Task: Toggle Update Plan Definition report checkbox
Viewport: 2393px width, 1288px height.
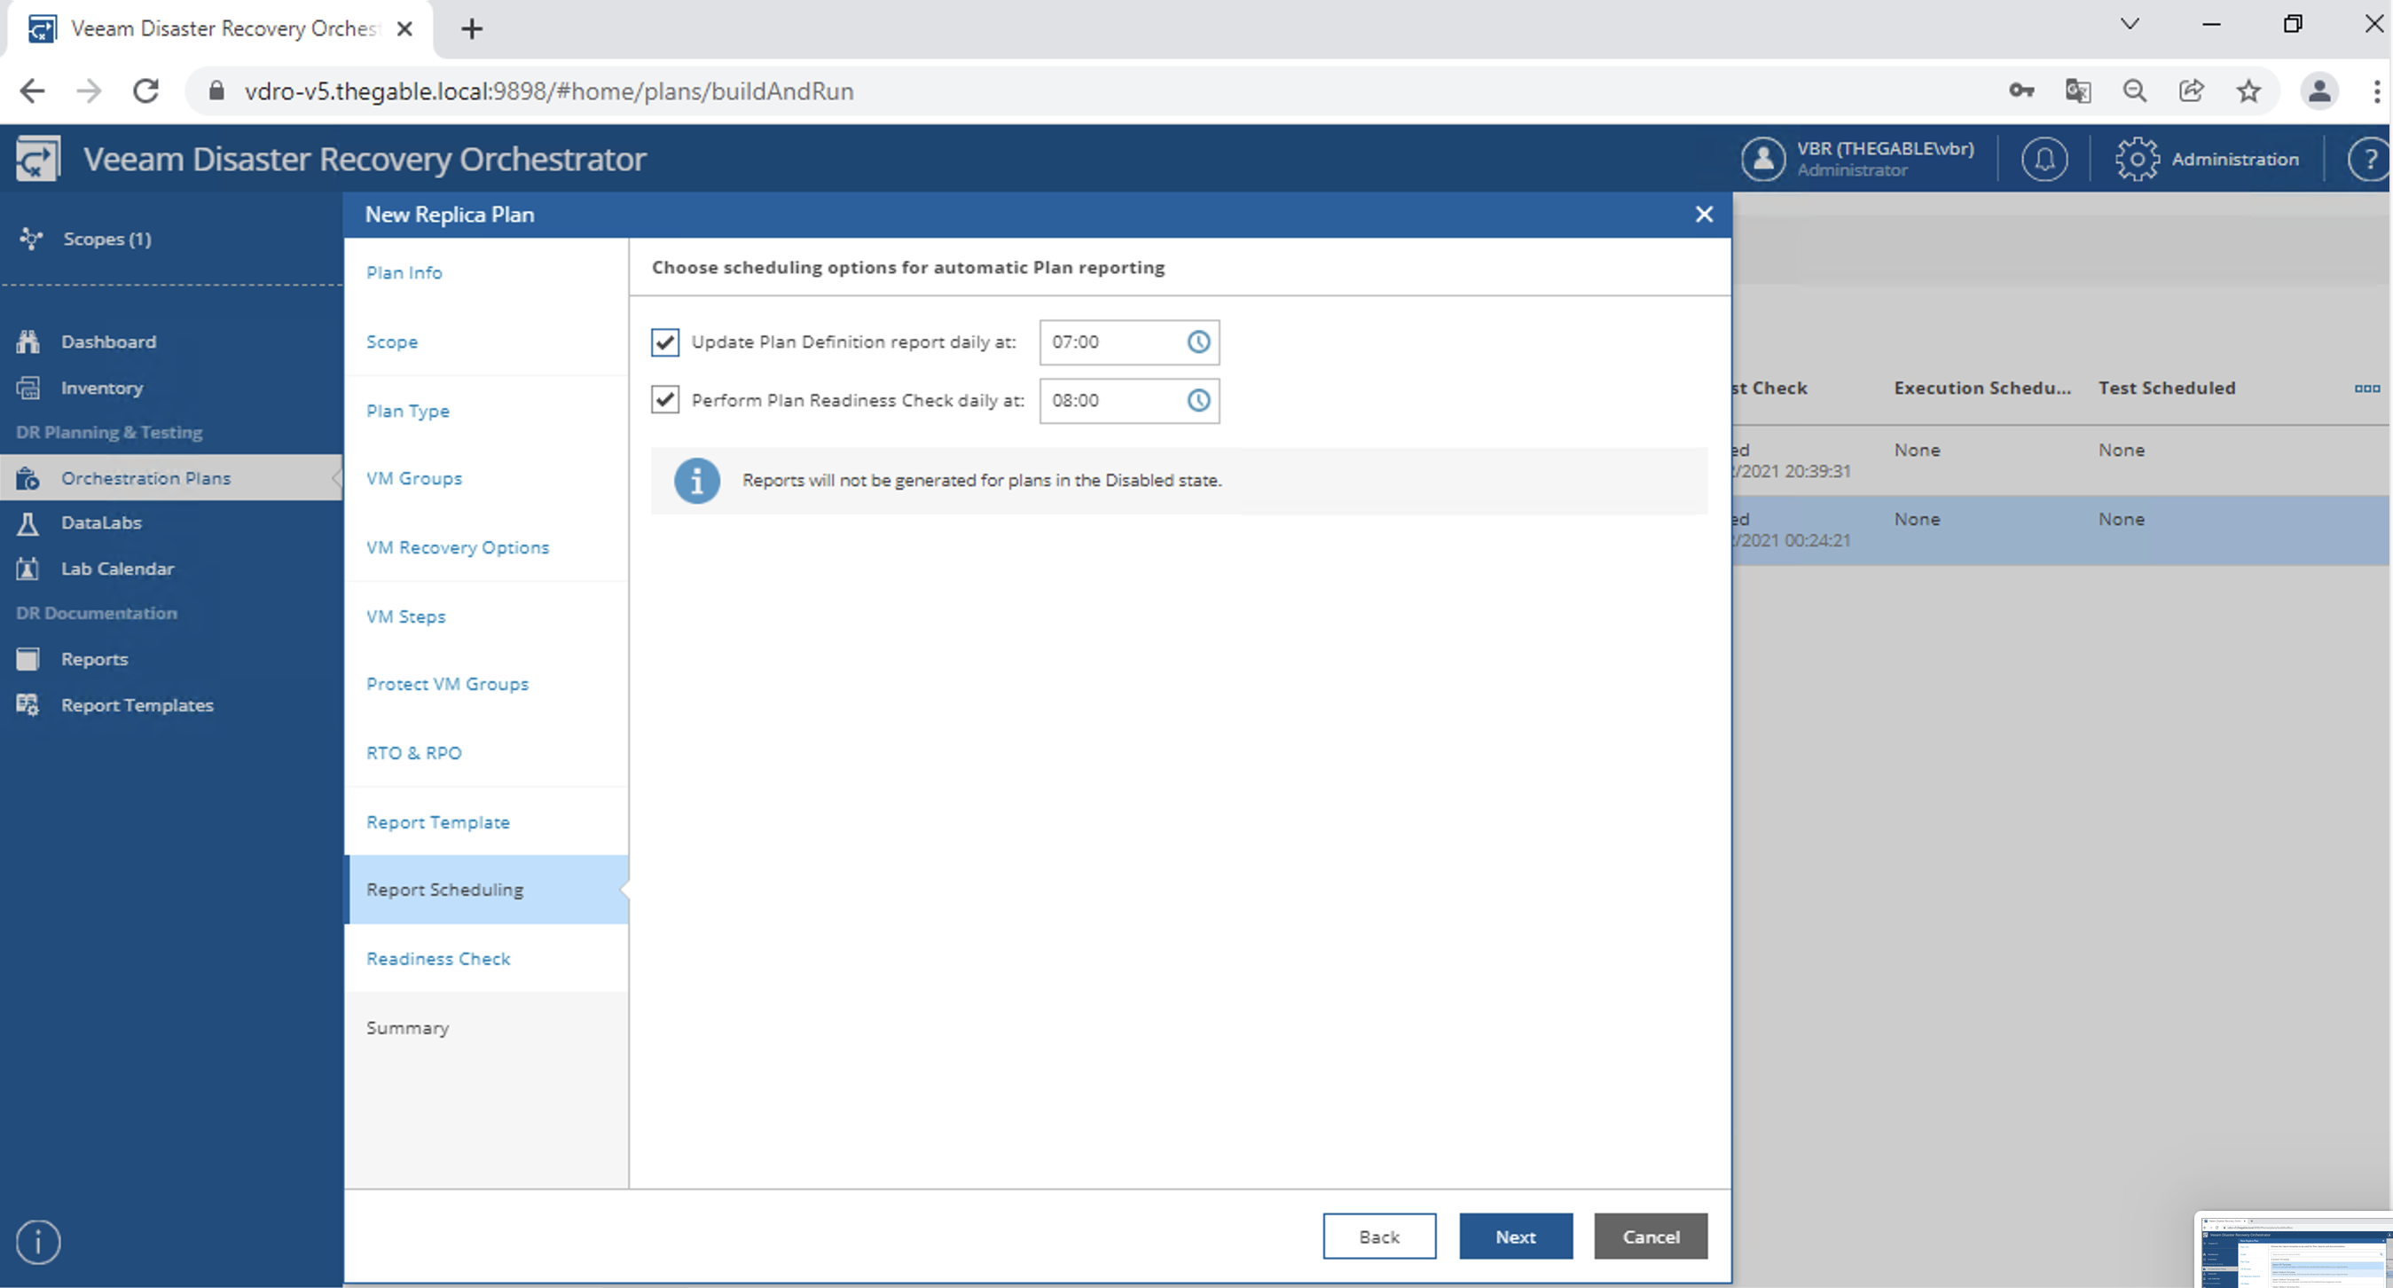Action: pyautogui.click(x=664, y=342)
